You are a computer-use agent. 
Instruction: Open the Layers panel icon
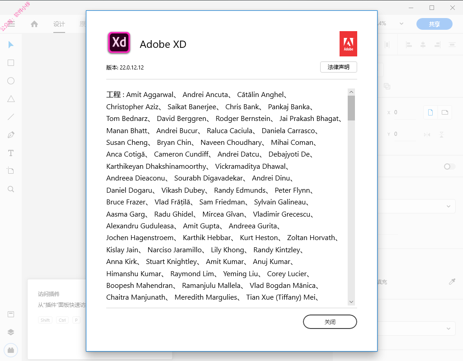11,332
